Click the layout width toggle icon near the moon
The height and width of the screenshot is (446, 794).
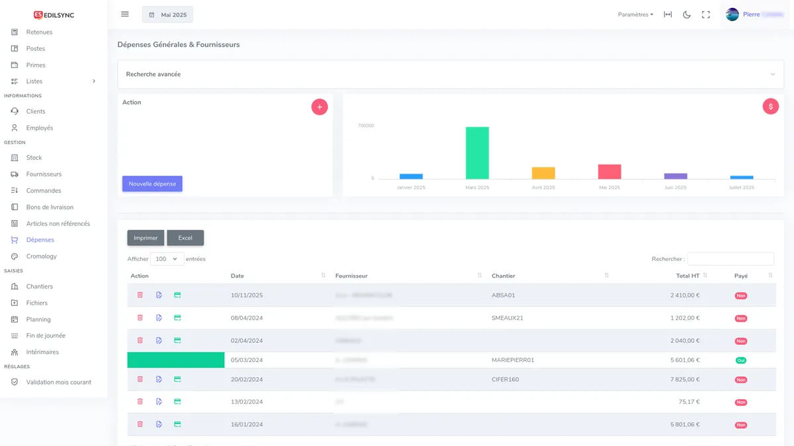(669, 14)
